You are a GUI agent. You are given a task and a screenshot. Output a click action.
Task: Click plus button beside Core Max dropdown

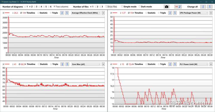[x=103, y=64]
